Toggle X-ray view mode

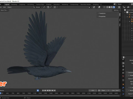pos(104,7)
